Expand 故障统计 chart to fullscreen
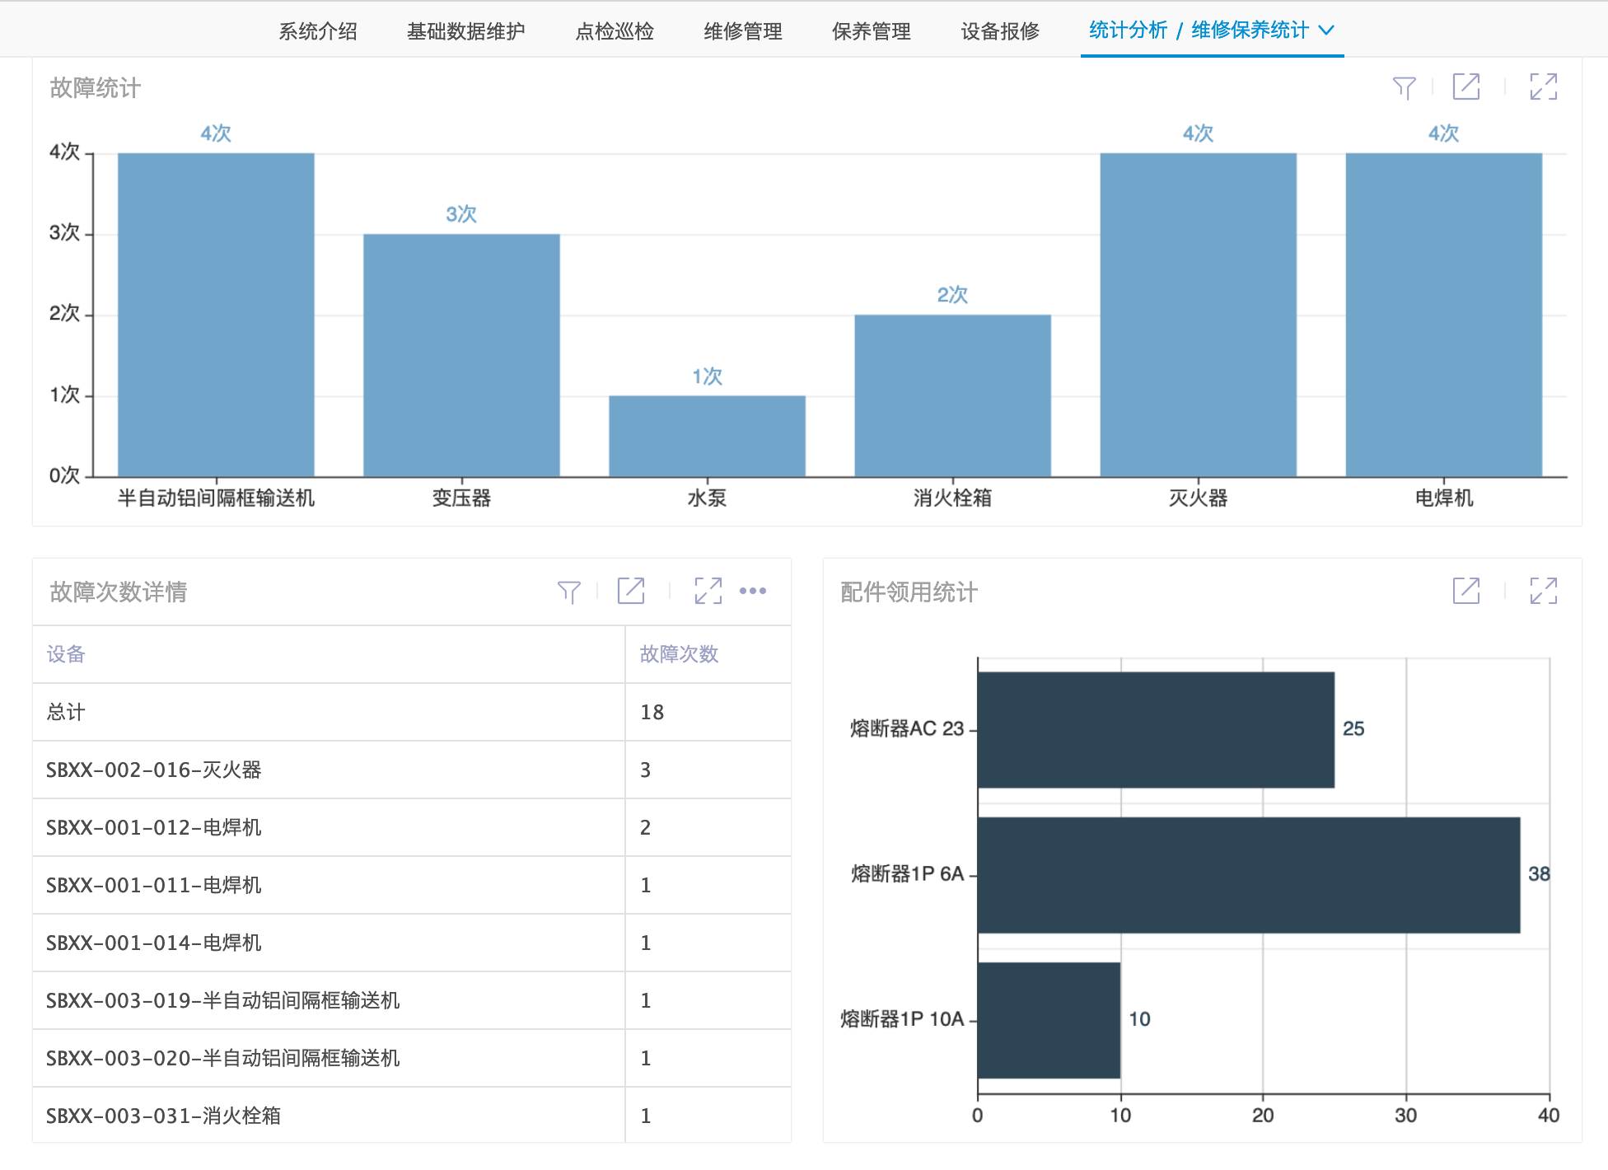The height and width of the screenshot is (1170, 1608). (1542, 87)
